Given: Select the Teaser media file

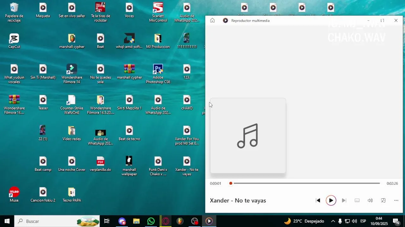Looking at the screenshot, I should [43, 103].
